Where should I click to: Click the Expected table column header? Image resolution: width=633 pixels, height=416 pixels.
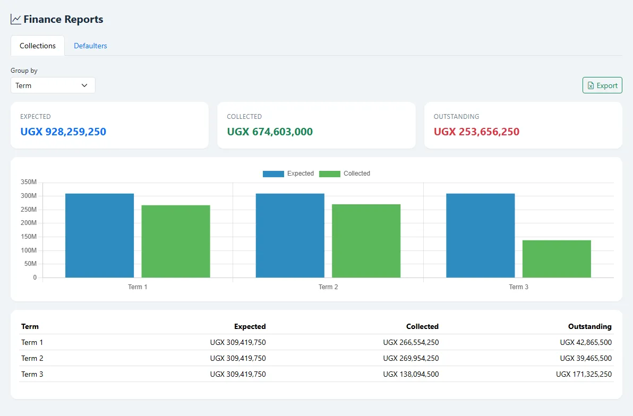click(250, 326)
